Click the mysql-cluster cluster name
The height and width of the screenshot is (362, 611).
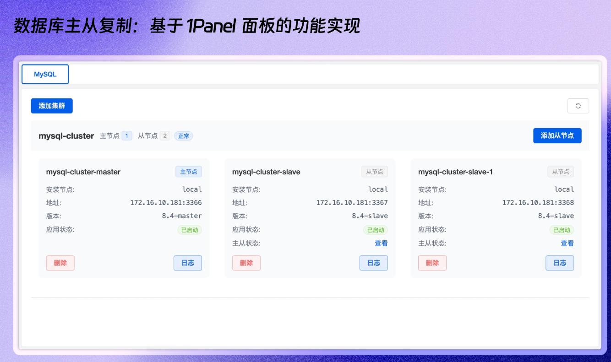pos(66,136)
